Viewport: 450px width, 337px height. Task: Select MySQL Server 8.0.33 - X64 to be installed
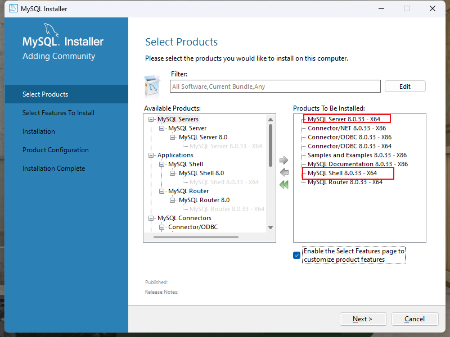coord(344,119)
